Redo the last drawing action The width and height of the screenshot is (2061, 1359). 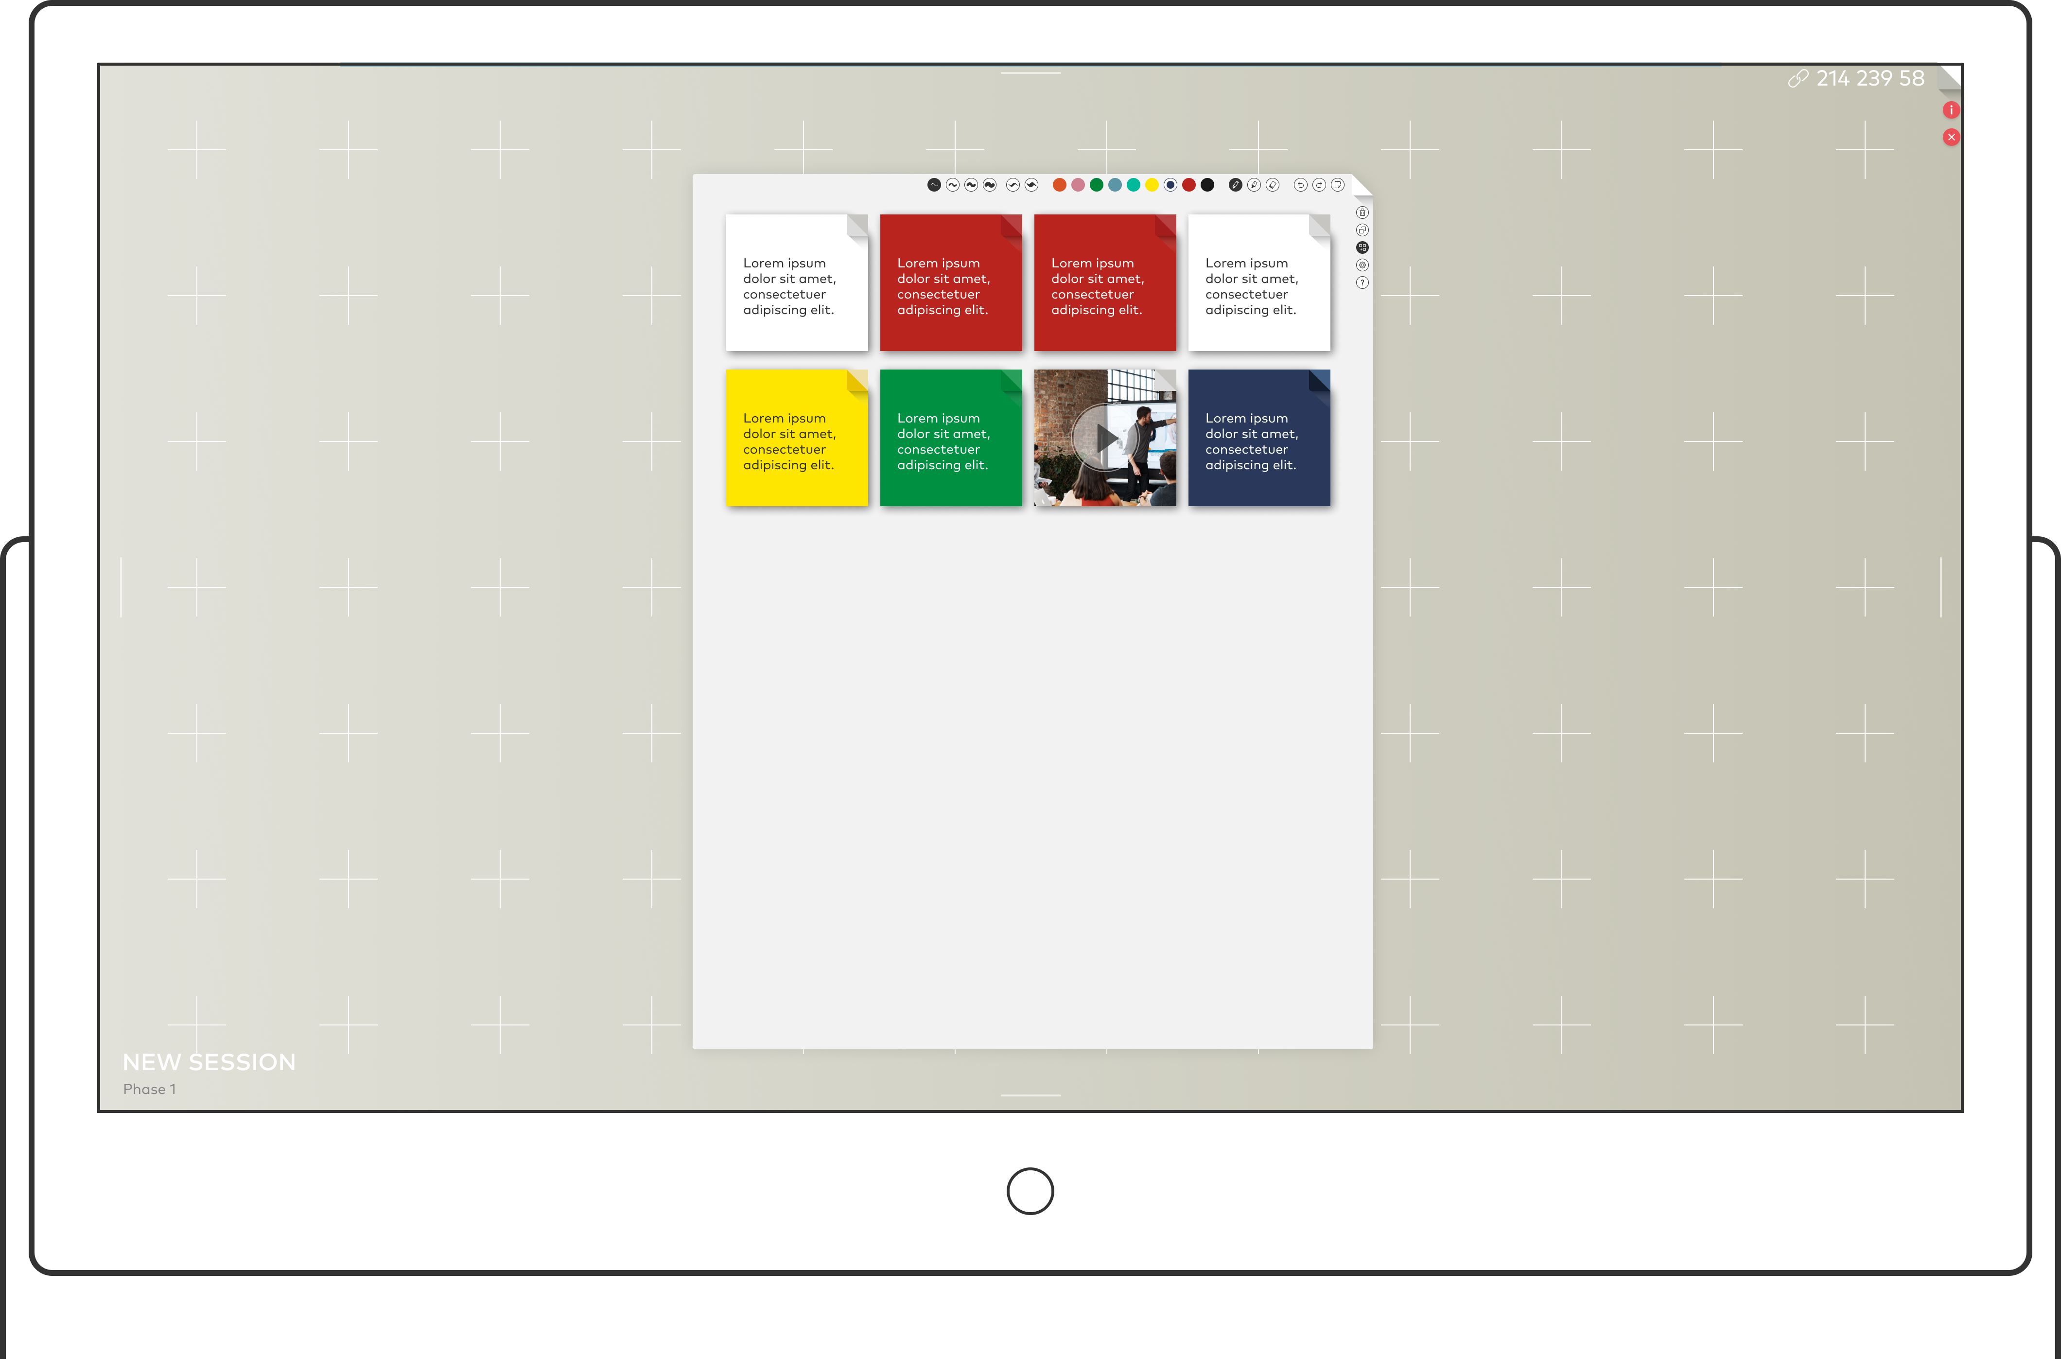(x=1319, y=185)
